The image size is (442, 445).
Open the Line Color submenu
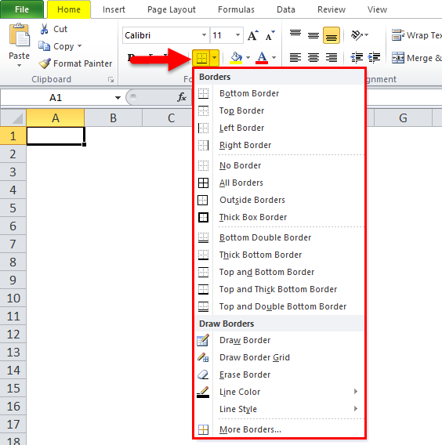280,392
